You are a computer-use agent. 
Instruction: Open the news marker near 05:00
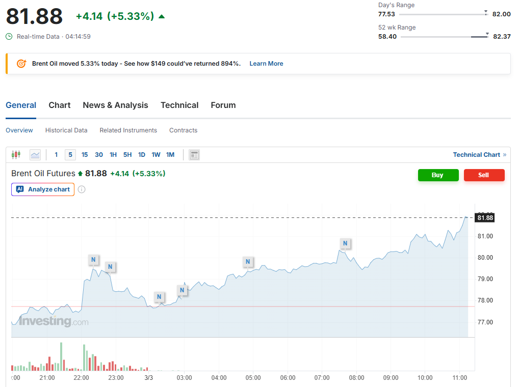(248, 262)
